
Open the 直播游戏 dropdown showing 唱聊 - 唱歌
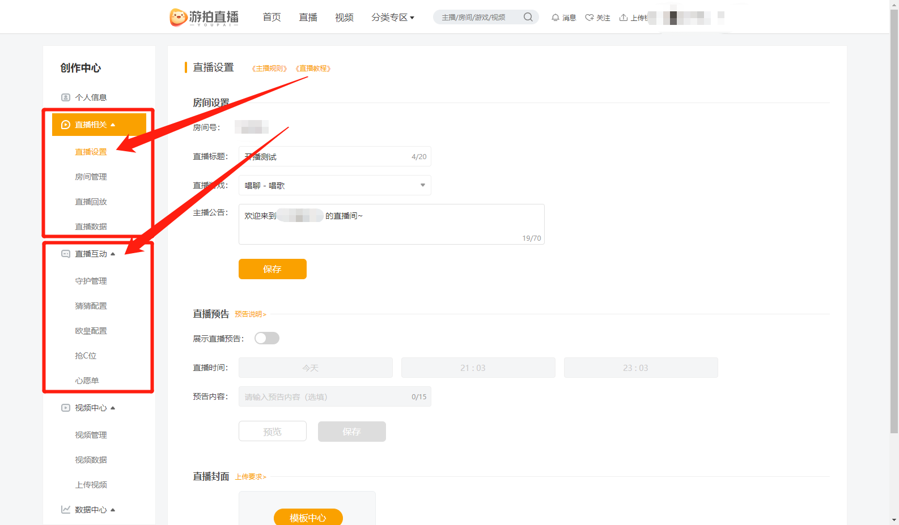334,185
